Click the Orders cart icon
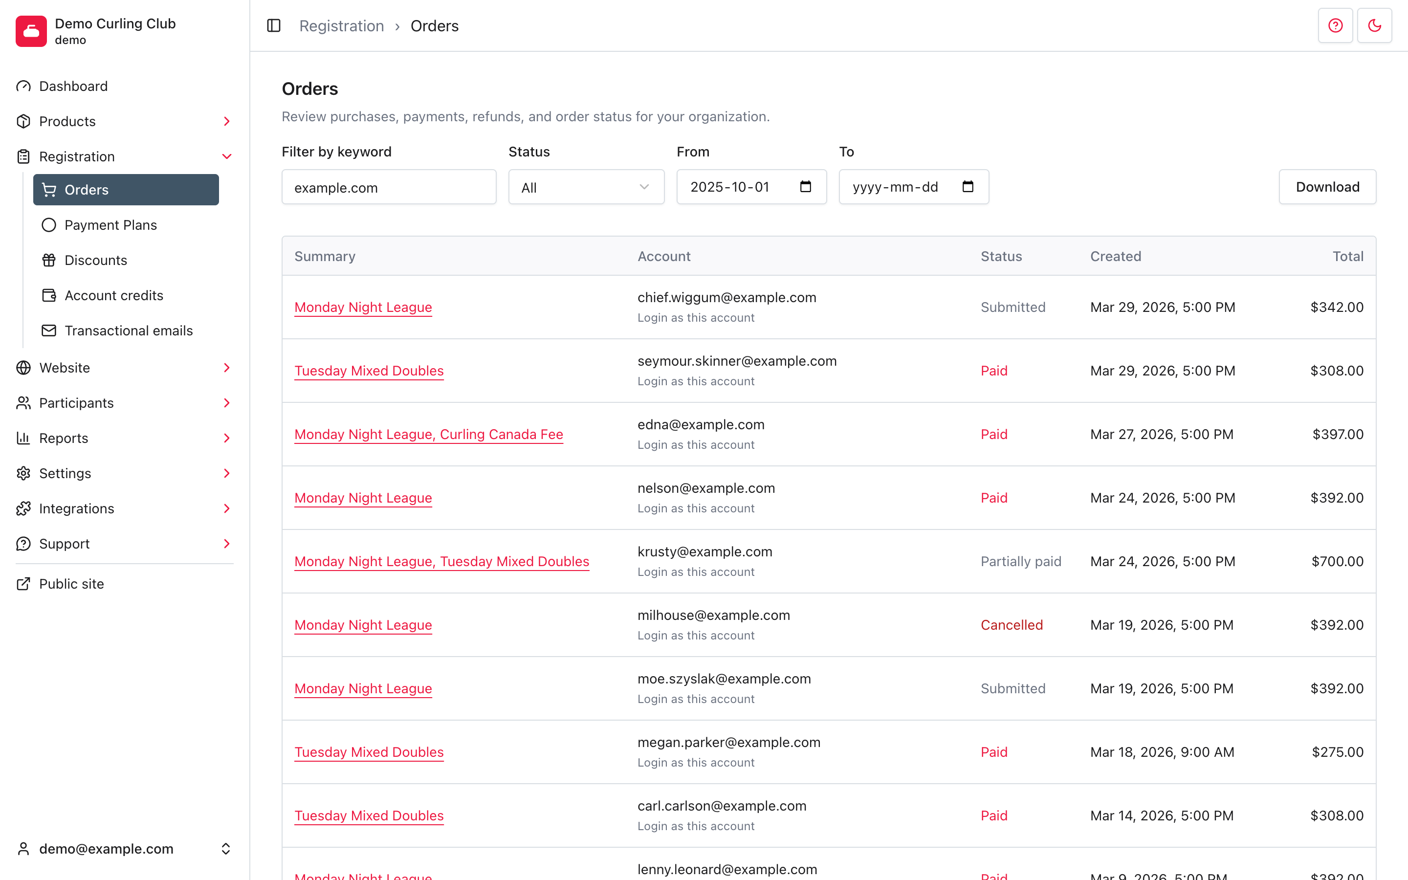The image size is (1408, 880). (x=49, y=190)
